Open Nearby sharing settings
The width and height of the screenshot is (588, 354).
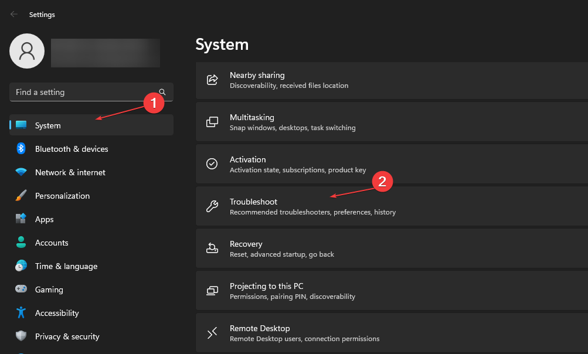pyautogui.click(x=387, y=80)
